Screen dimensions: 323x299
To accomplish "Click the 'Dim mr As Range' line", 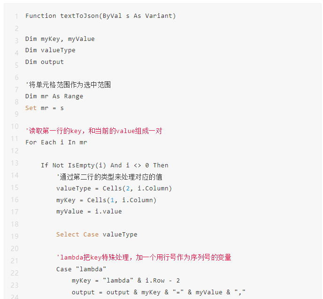I will coord(54,96).
